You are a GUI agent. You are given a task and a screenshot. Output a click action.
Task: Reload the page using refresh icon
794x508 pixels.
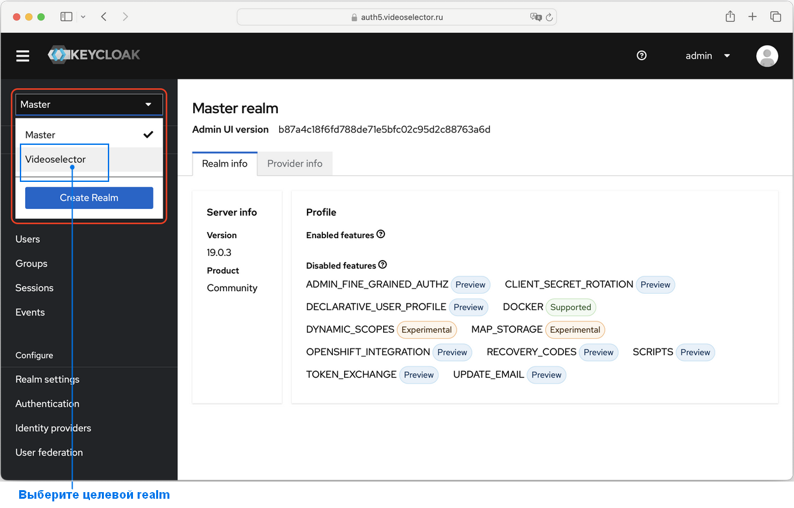550,17
